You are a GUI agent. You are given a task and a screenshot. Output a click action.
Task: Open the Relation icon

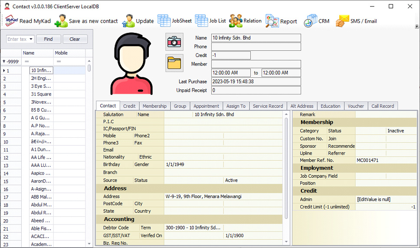click(236, 21)
